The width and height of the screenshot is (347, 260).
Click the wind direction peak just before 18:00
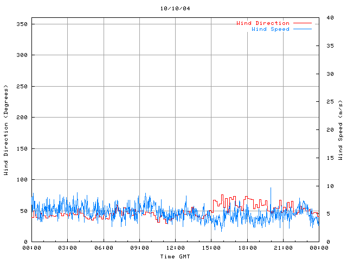246,197
